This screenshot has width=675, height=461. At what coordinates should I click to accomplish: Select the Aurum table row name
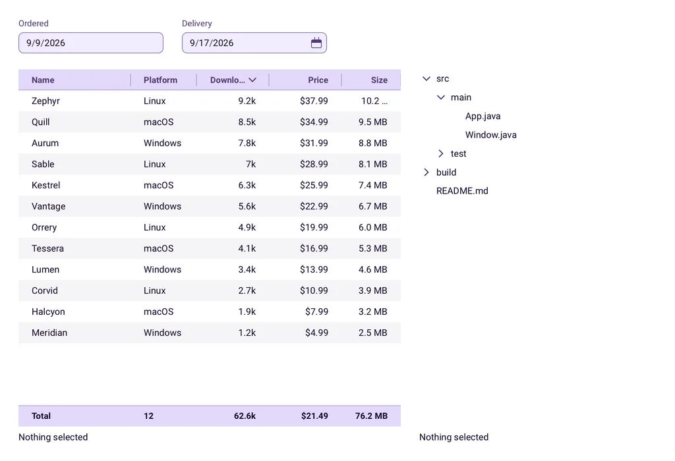tap(45, 143)
